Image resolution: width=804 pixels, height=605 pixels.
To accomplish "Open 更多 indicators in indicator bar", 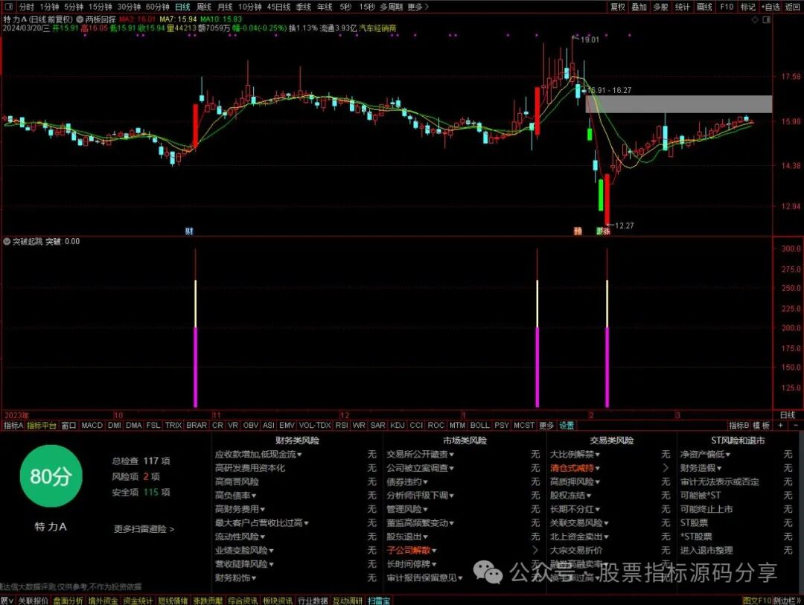I will tap(546, 425).
